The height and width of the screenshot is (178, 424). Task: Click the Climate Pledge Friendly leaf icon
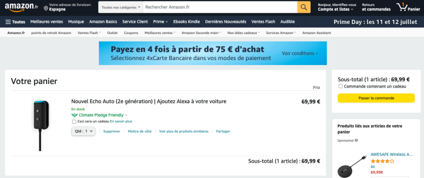pyautogui.click(x=75, y=115)
